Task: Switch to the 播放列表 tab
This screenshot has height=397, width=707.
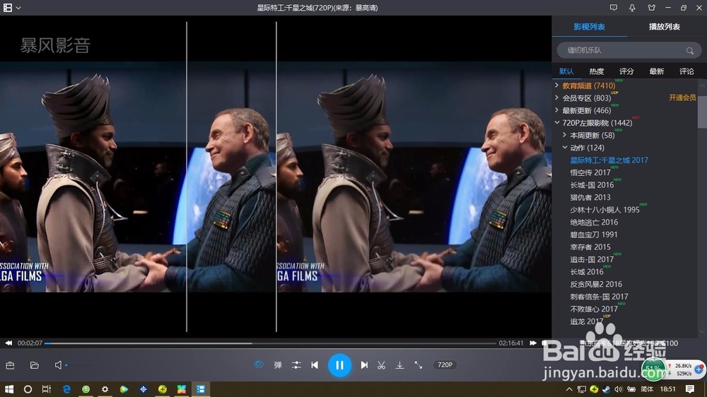Action: 664,27
